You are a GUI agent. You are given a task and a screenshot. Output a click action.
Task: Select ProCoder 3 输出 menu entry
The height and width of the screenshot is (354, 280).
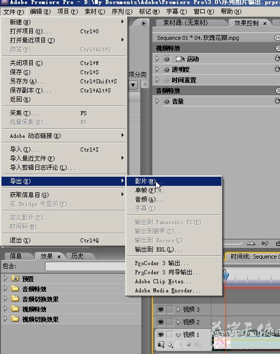pos(174,263)
